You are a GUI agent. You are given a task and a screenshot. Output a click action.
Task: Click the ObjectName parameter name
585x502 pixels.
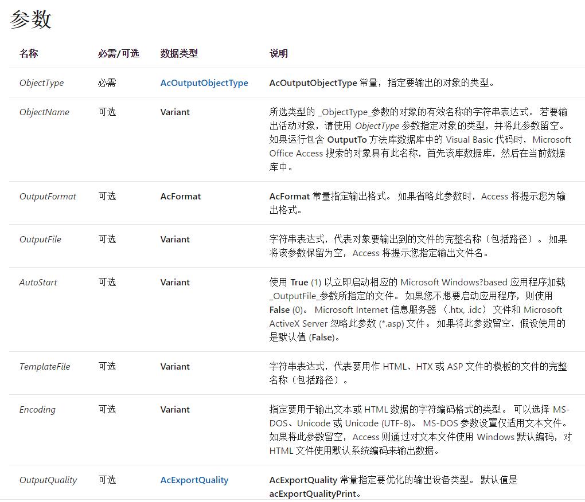(44, 112)
